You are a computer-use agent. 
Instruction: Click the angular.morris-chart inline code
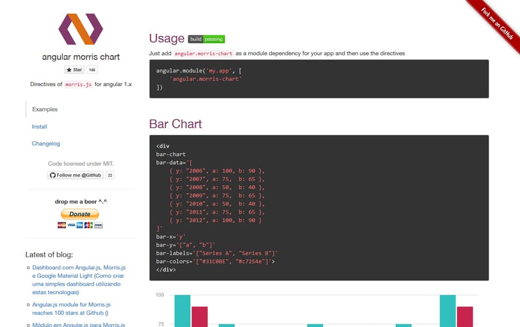(203, 53)
